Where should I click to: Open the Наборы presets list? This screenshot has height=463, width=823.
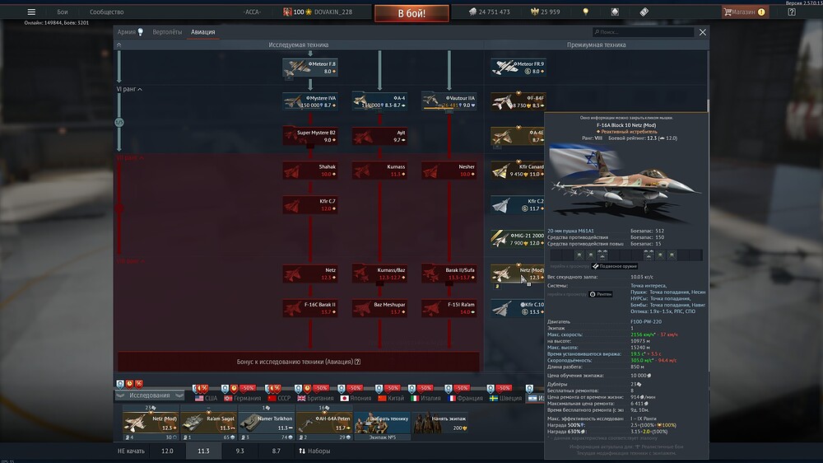pos(314,451)
